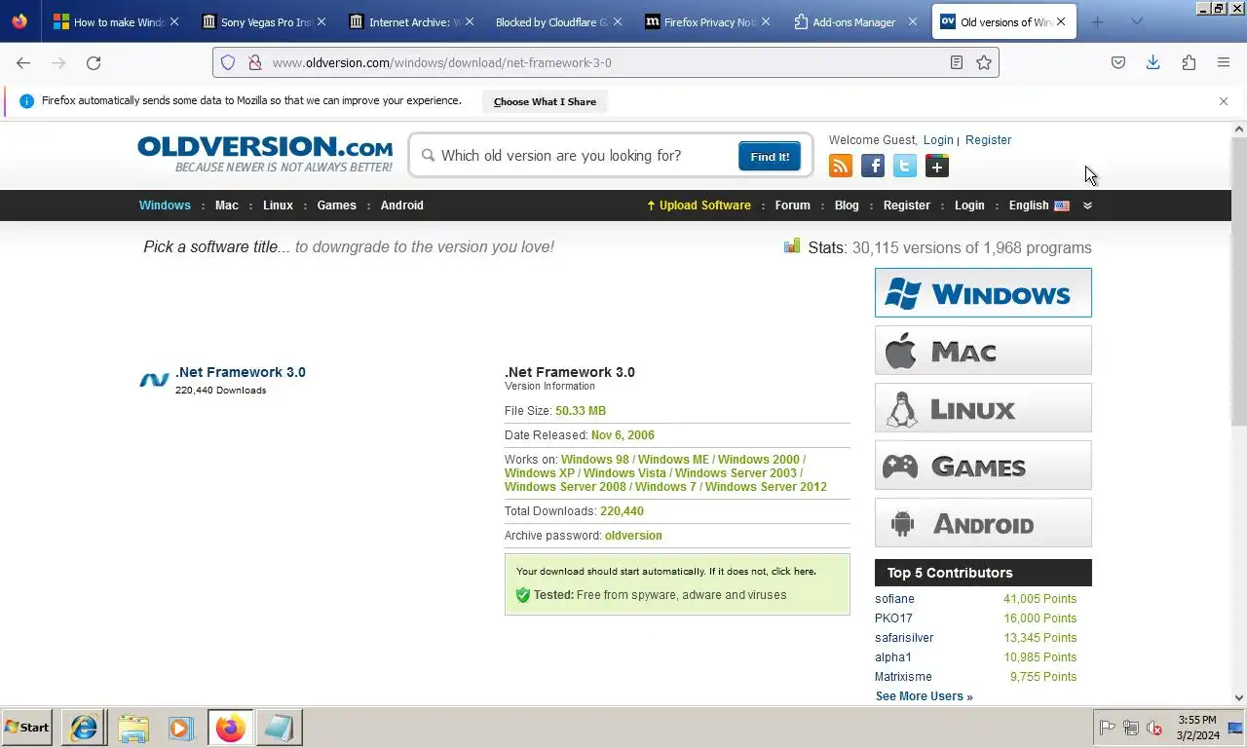Open the sofiane contributor profile
Screen dimensions: 1247x748
point(894,599)
